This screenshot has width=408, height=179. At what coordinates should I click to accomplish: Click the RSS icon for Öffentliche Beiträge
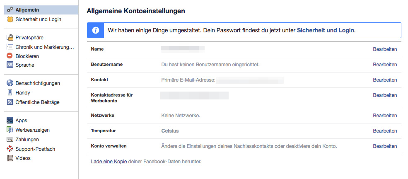point(10,102)
